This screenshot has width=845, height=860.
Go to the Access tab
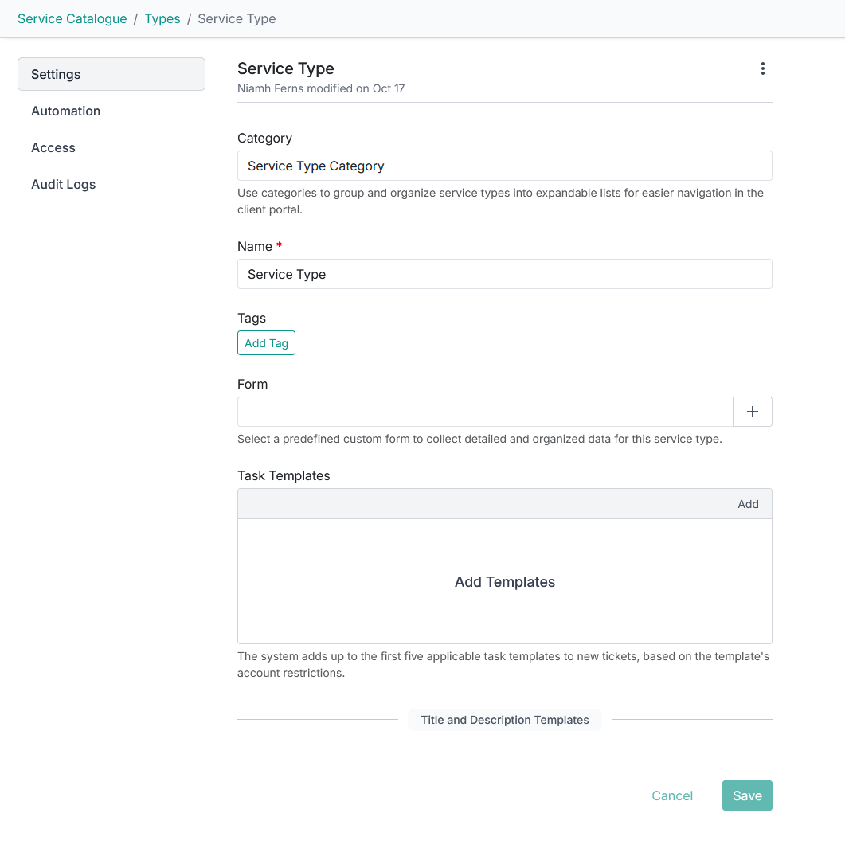point(53,147)
